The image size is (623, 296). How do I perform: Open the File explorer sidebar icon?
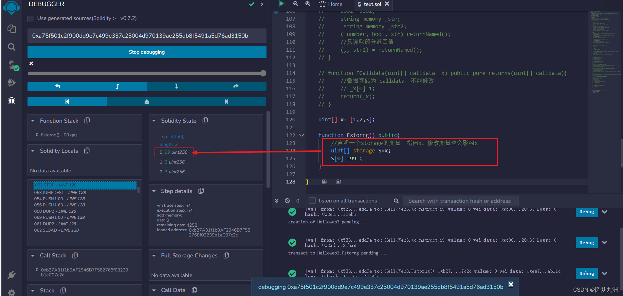(11, 29)
